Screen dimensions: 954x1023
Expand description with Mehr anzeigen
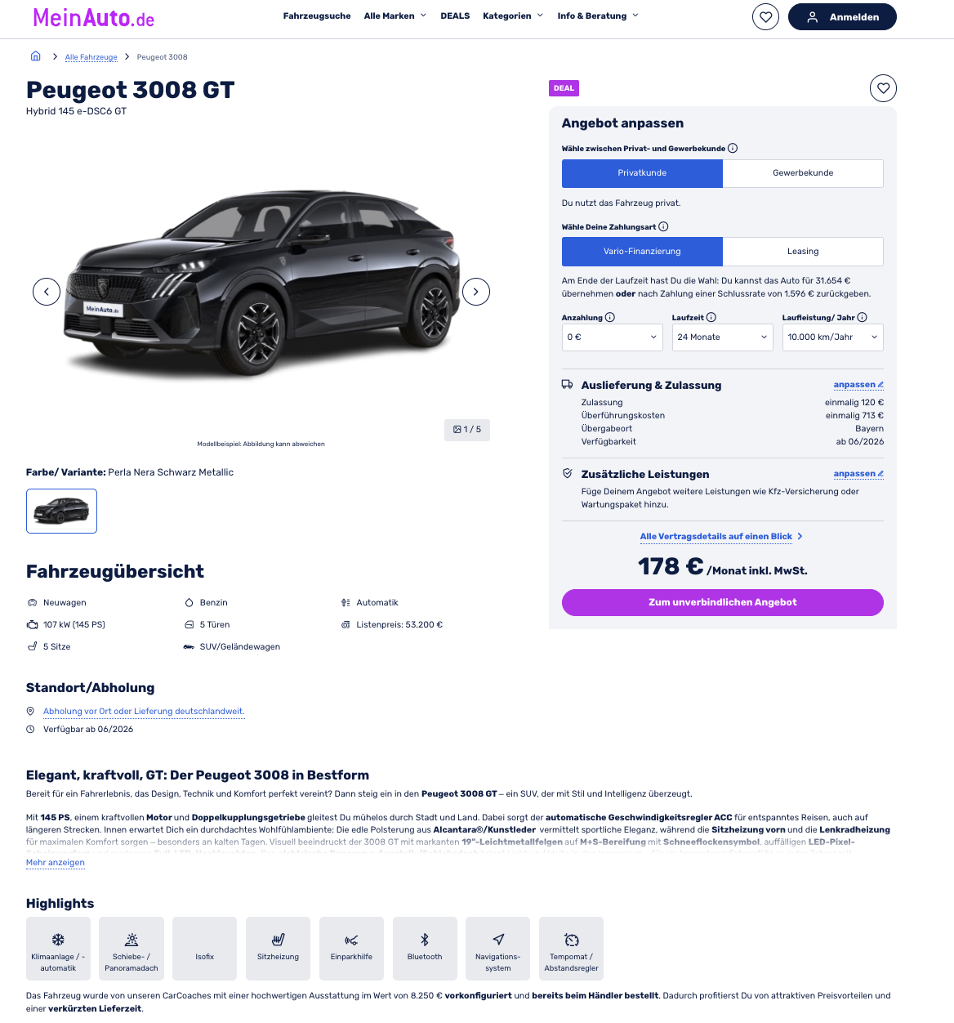coord(56,862)
